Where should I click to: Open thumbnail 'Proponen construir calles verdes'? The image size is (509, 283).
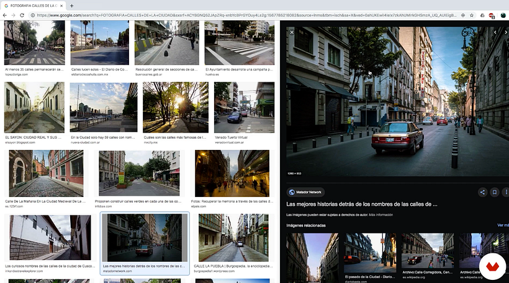[x=139, y=173]
